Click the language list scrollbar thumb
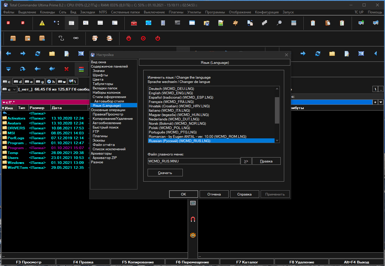The image size is (385, 266). pos(277,110)
